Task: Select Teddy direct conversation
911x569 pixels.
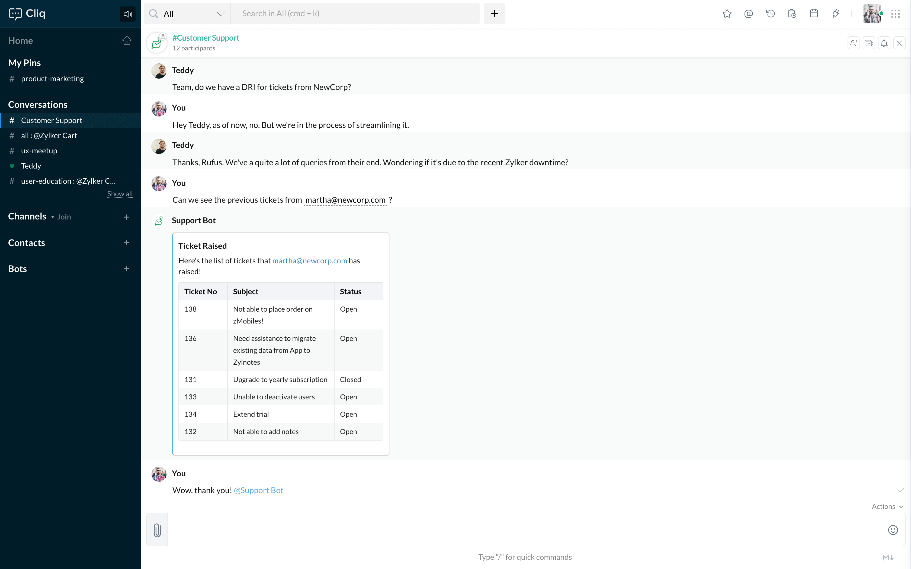Action: (31, 166)
